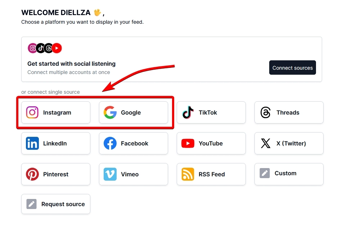
Task: Click the Custom source pencil icon
Action: tap(265, 174)
